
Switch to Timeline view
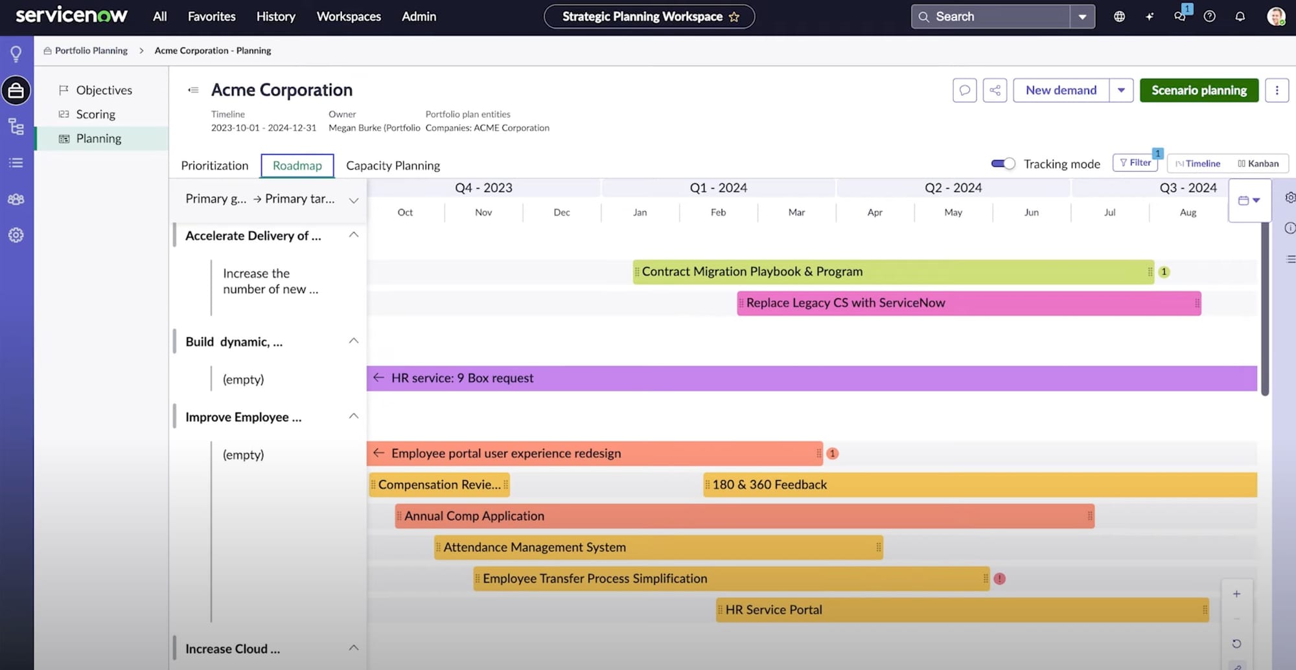point(1198,164)
